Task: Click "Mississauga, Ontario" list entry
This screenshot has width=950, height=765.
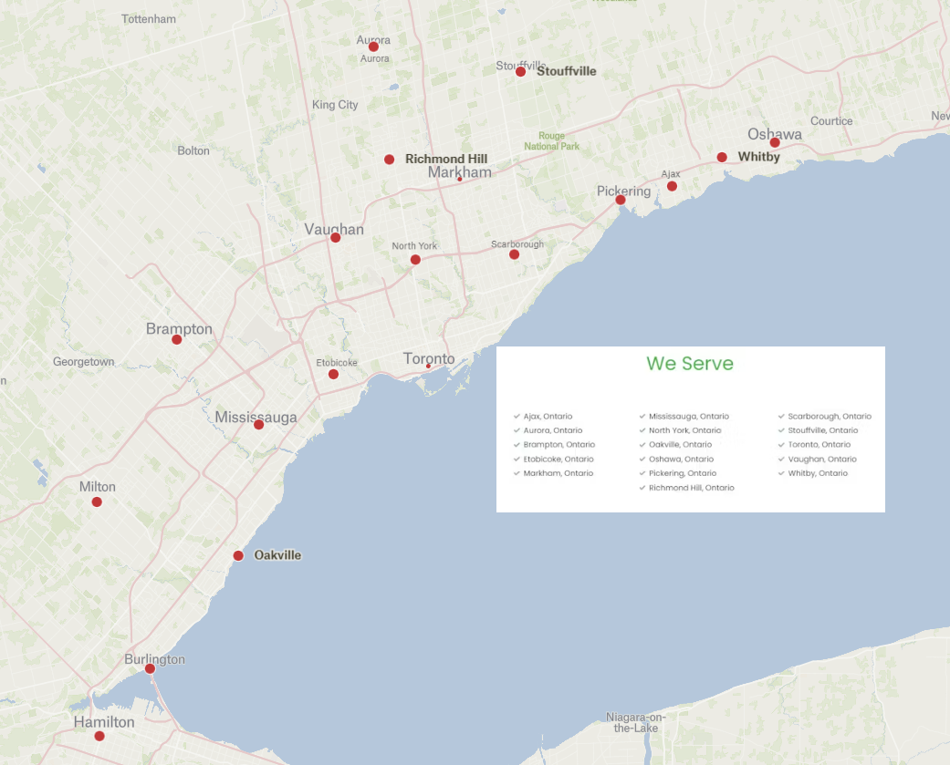Action: pos(688,417)
